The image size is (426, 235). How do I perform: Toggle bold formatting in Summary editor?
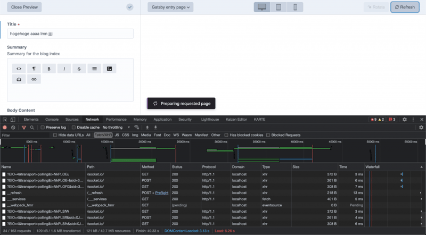49,69
